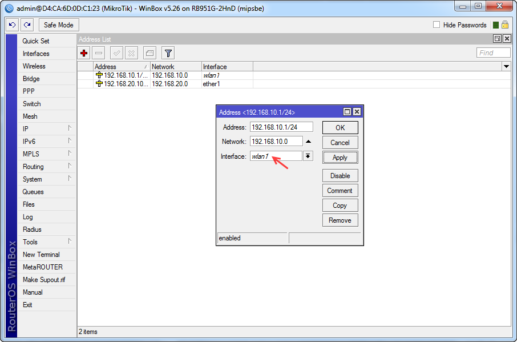The width and height of the screenshot is (517, 342).
Task: Expand the MPLS submenu
Action: 70,153
